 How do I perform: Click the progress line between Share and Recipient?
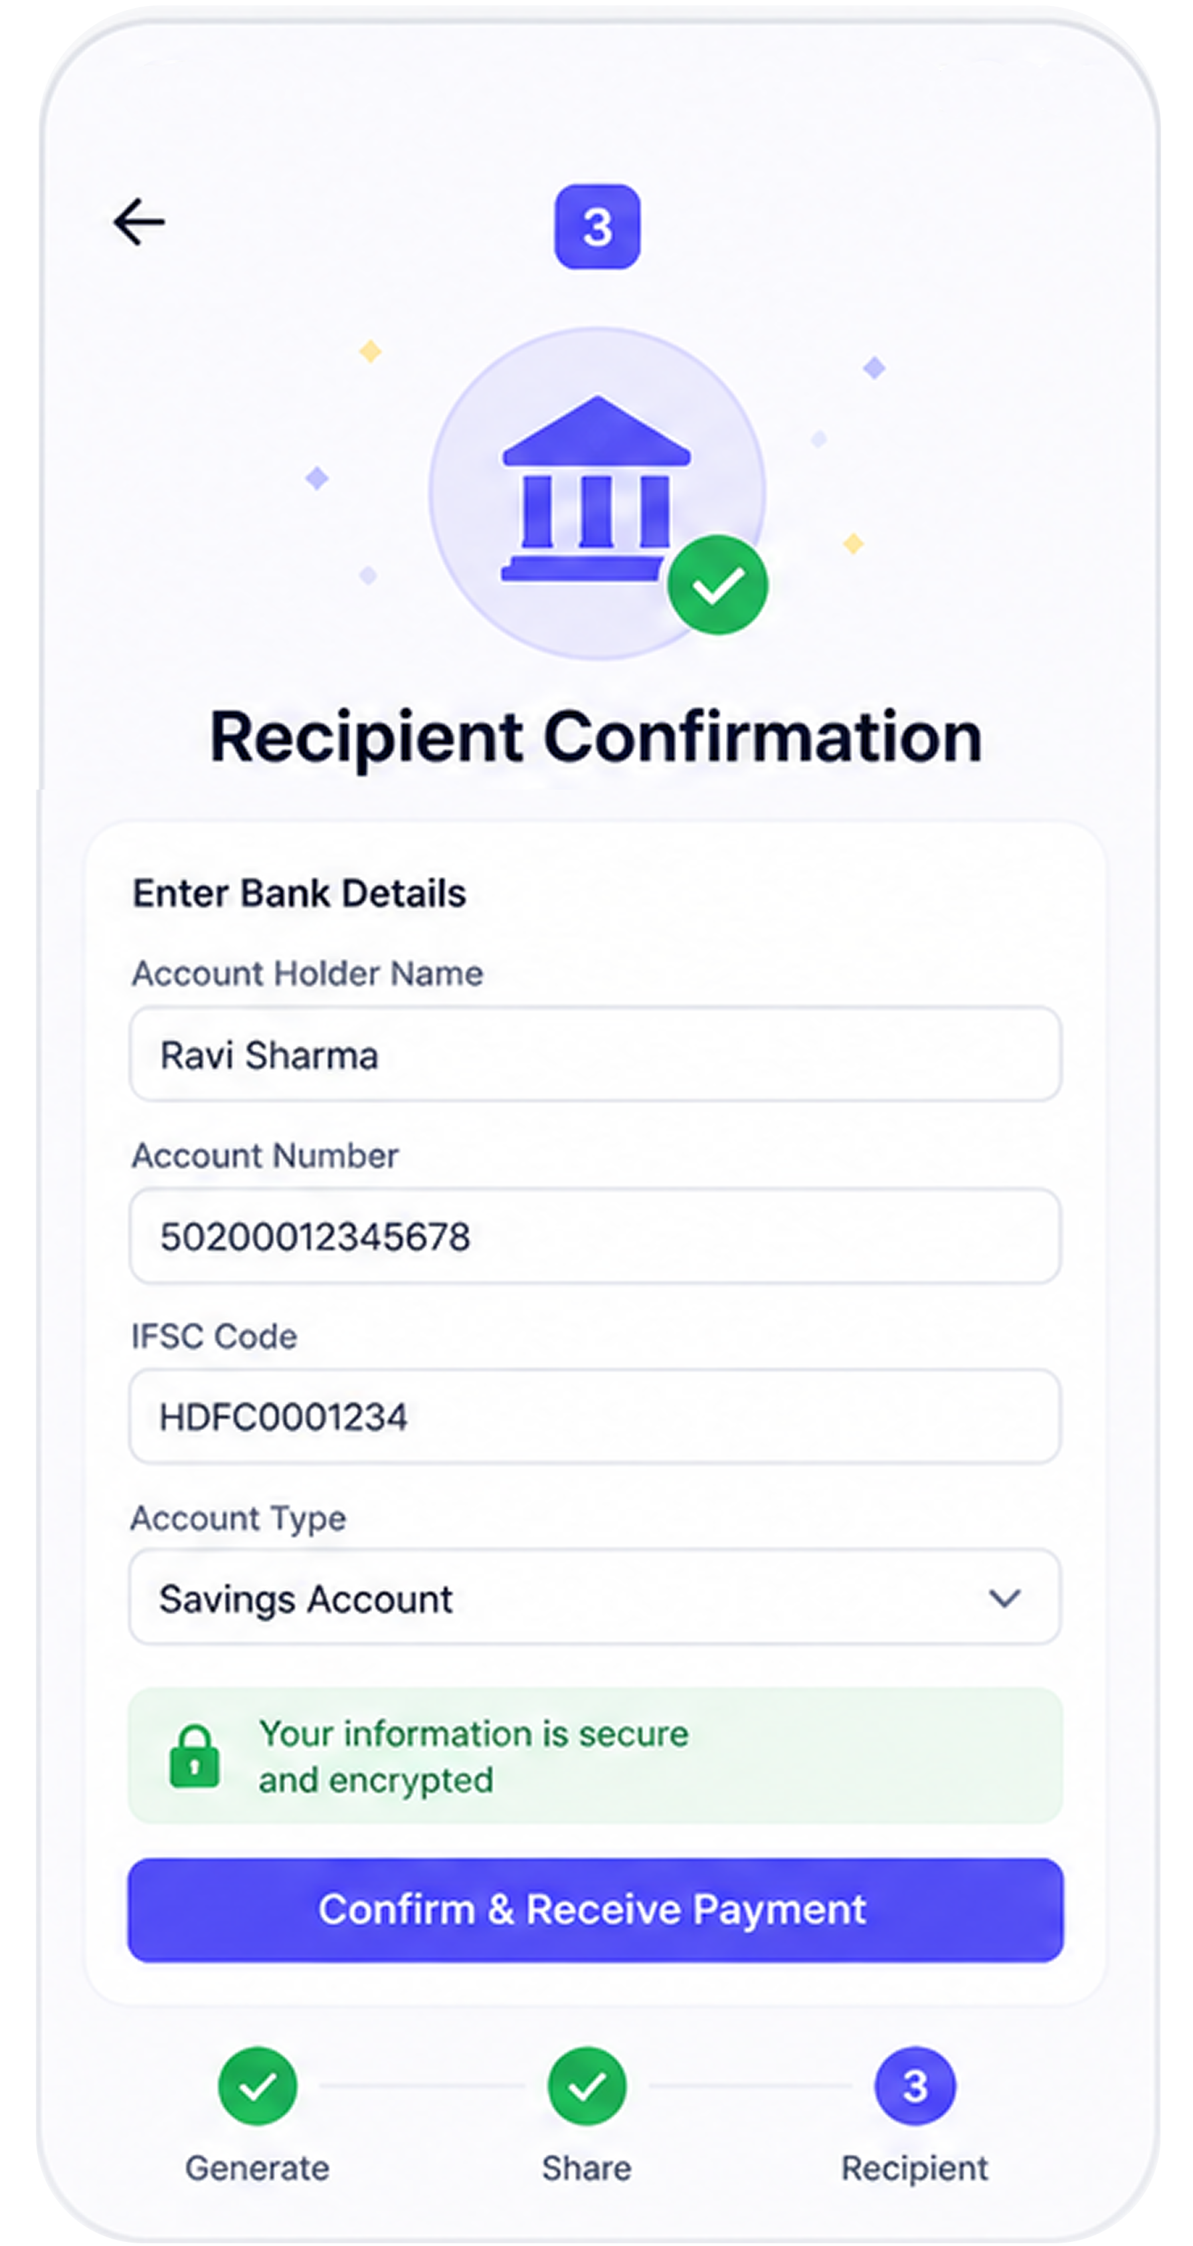pos(751,2087)
